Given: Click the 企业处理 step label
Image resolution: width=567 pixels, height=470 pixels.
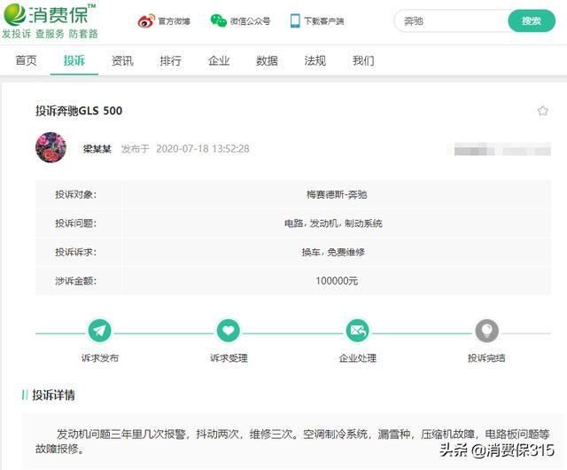Looking at the screenshot, I should [x=357, y=358].
